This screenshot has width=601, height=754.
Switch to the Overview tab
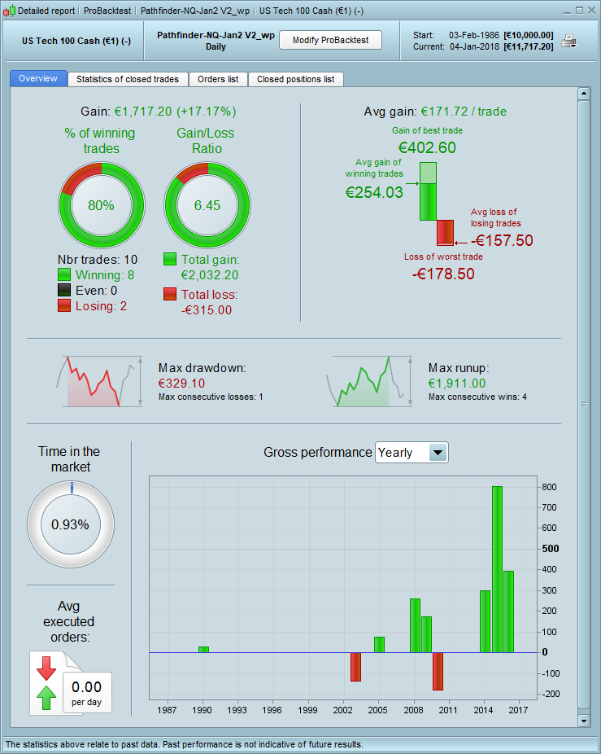38,78
